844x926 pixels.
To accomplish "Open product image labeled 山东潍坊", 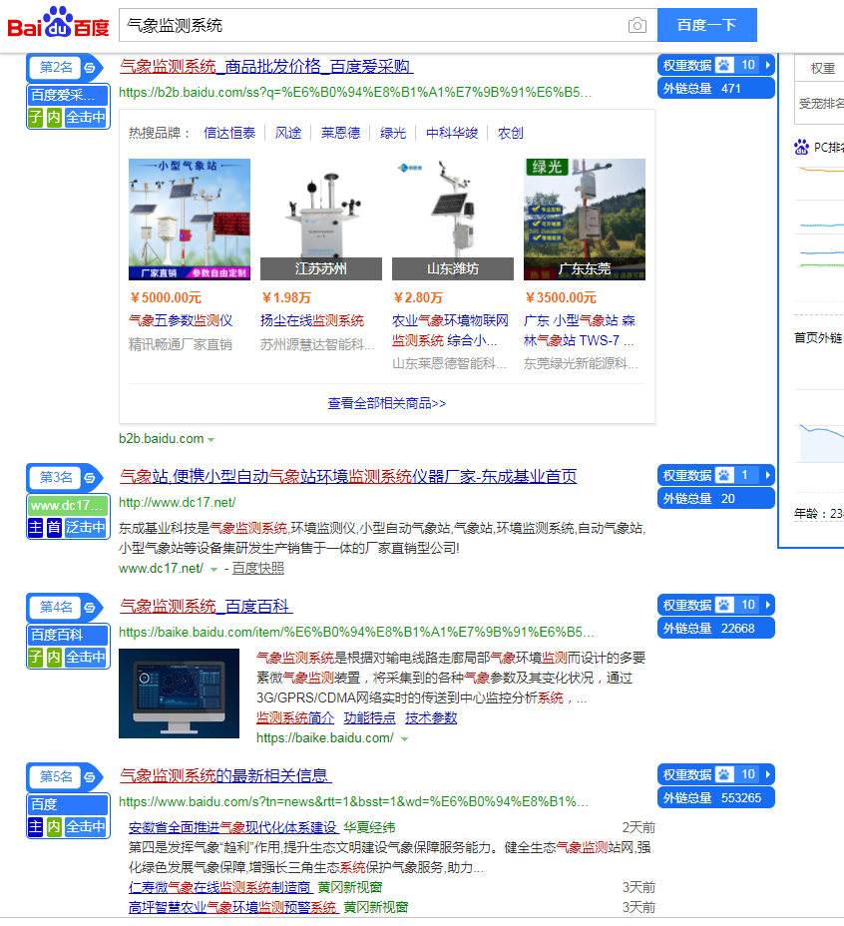I will tap(453, 220).
